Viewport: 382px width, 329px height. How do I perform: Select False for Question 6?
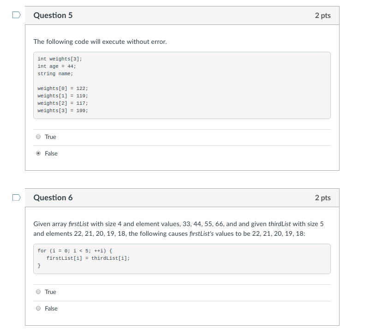(x=39, y=308)
